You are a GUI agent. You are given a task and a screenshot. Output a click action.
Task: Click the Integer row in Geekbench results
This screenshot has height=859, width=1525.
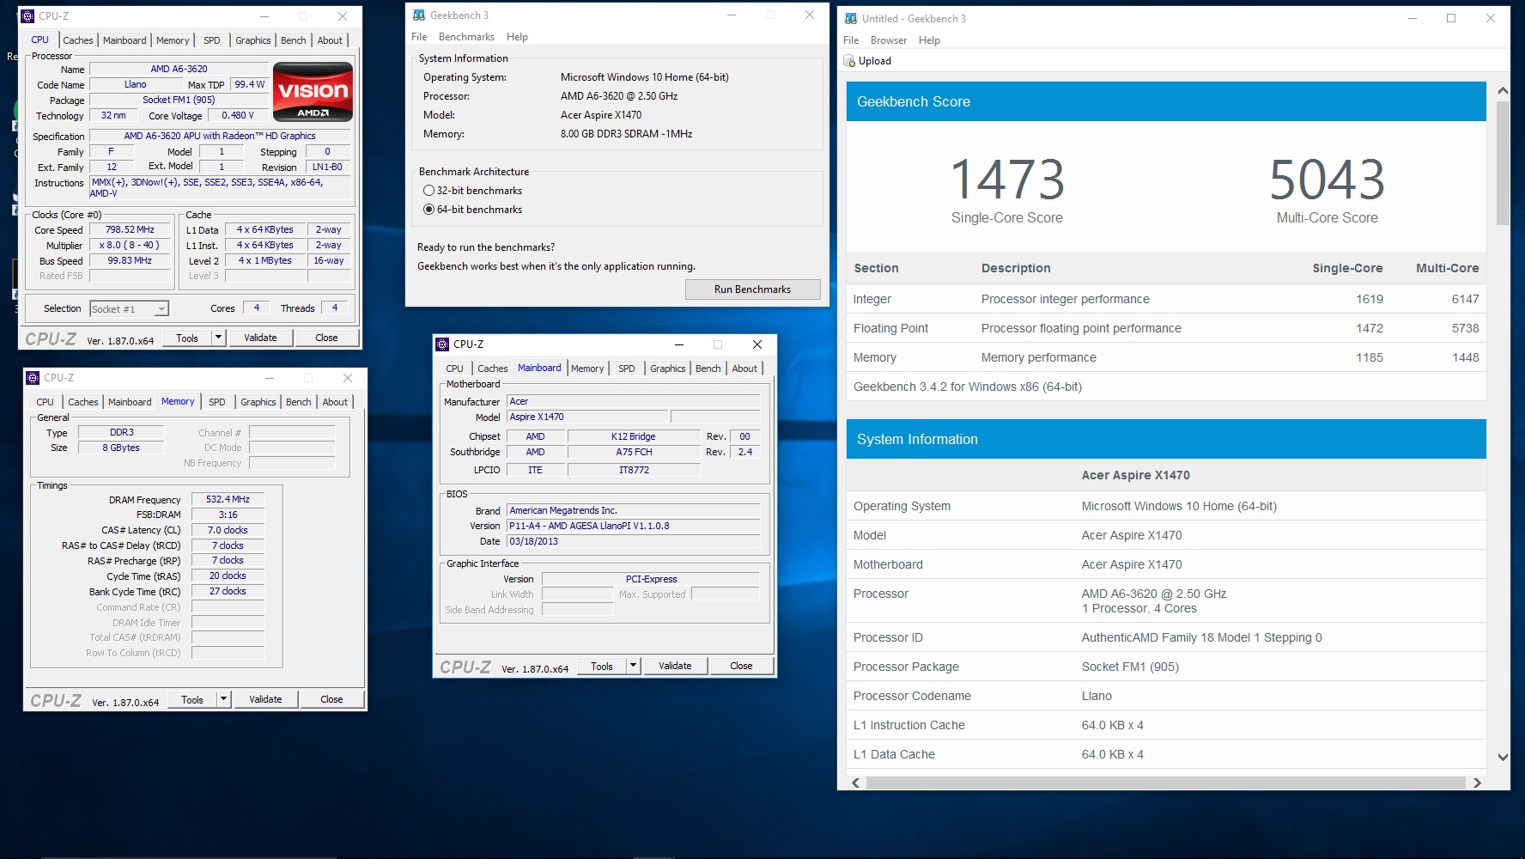(1166, 299)
